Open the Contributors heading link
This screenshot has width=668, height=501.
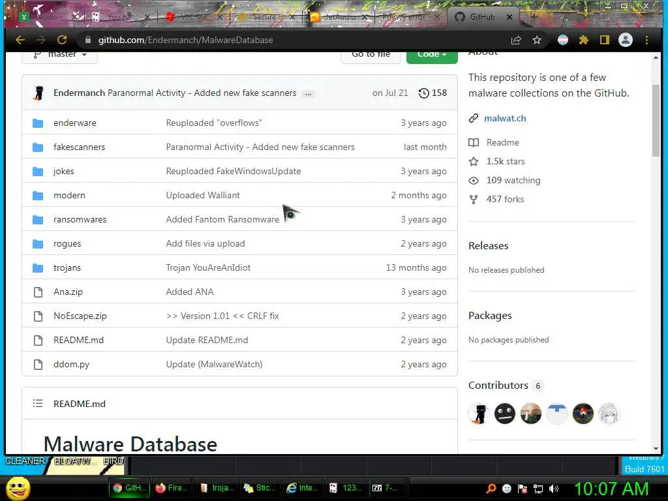498,385
